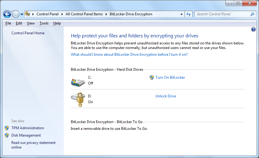
Task: Click the 'See also' label
Action: tap(18, 121)
